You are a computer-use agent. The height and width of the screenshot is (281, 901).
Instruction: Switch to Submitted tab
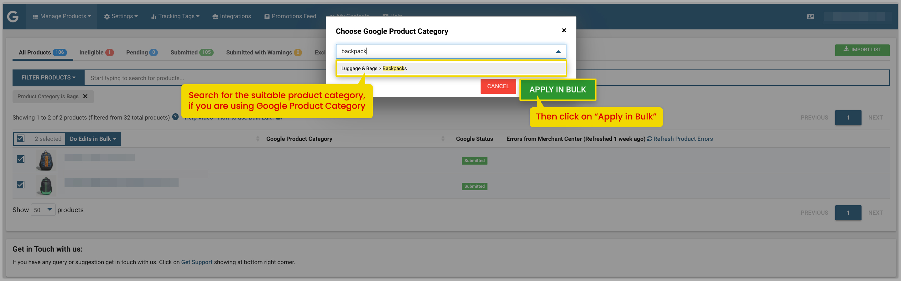192,53
